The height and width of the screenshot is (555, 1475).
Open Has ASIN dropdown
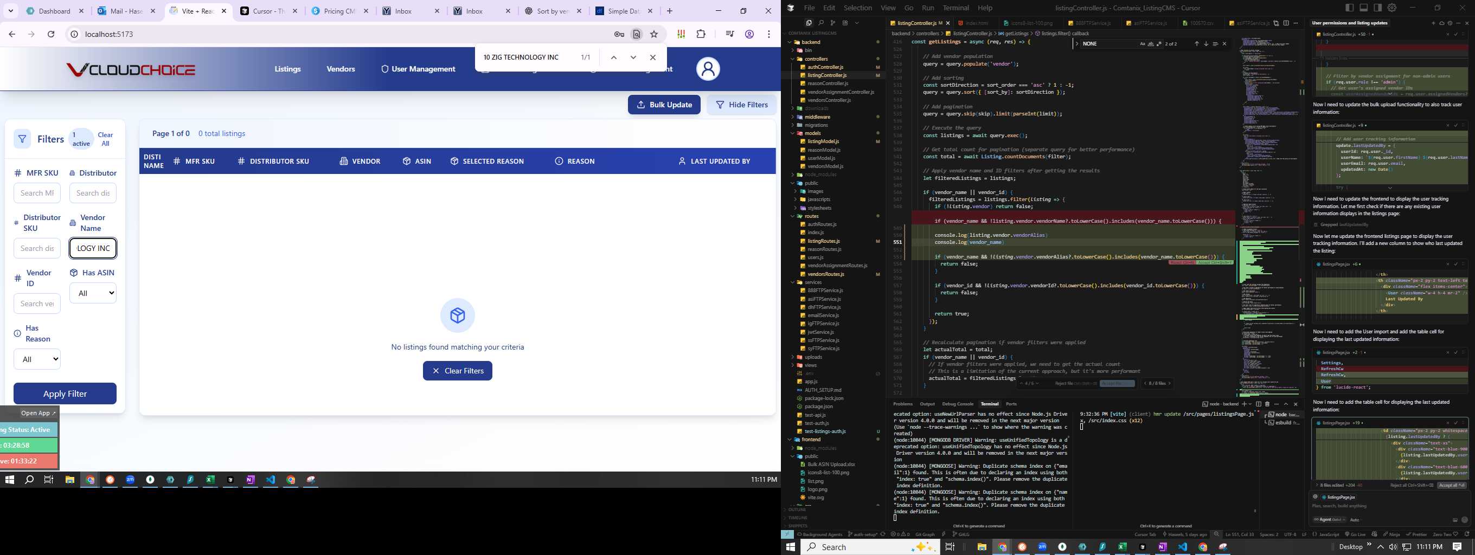point(93,293)
